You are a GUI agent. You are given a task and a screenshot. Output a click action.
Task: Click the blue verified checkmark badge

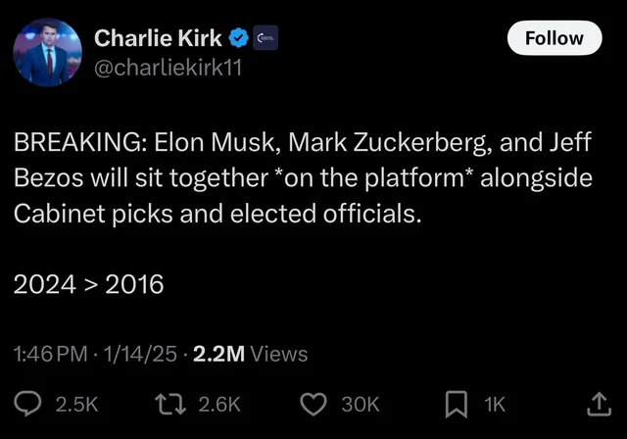coord(239,39)
